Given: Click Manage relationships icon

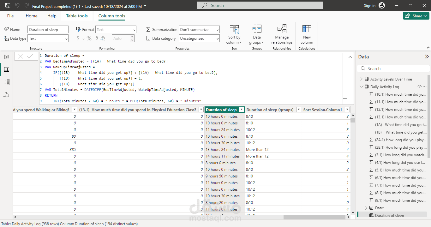Looking at the screenshot, I should coord(282,29).
